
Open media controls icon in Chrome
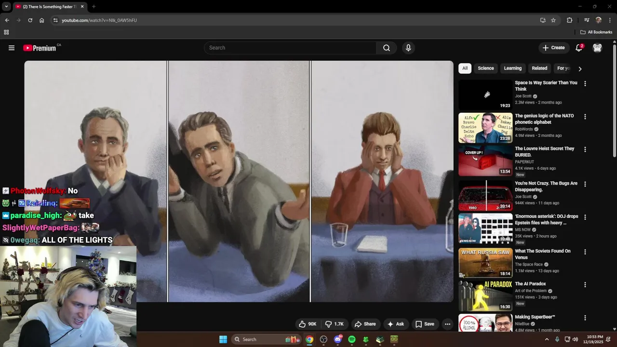click(587, 20)
